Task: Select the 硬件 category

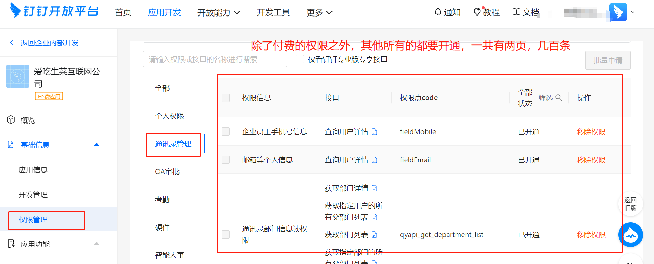Action: coord(162,228)
